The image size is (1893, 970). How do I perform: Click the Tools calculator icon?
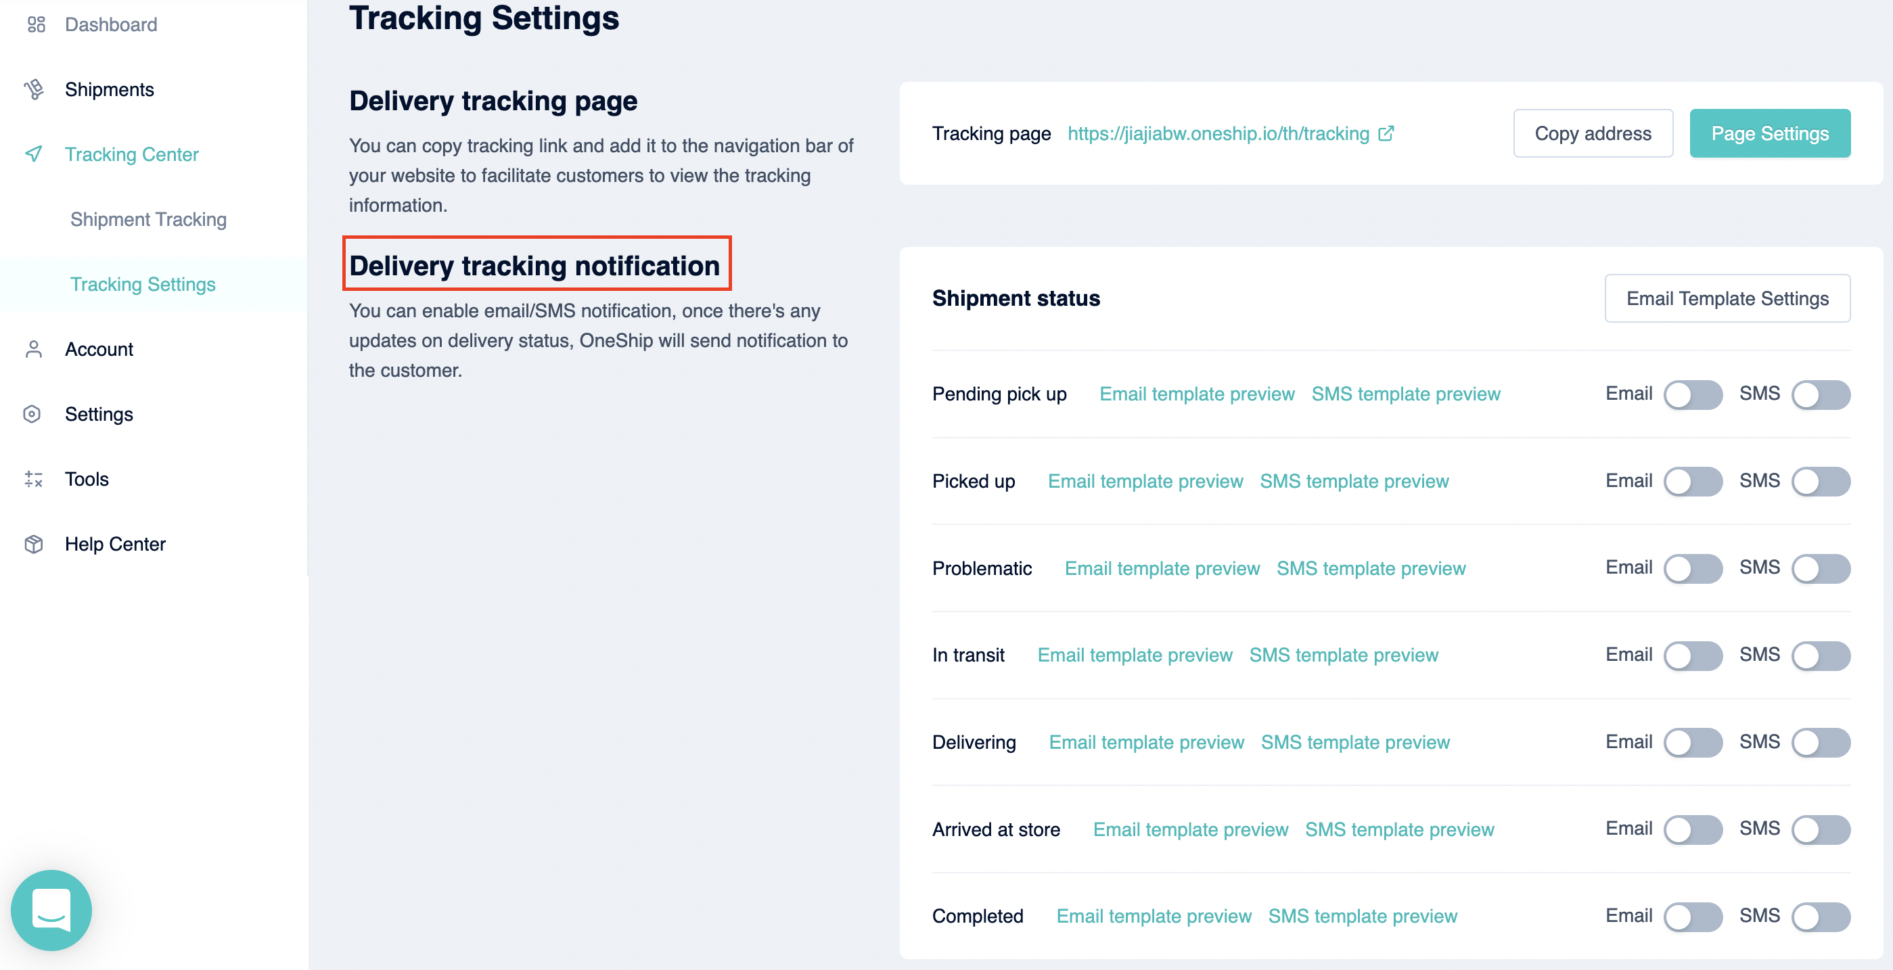pos(34,479)
